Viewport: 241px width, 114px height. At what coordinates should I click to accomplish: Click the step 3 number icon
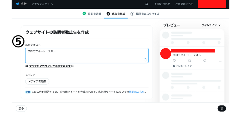pyautogui.click(x=132, y=14)
